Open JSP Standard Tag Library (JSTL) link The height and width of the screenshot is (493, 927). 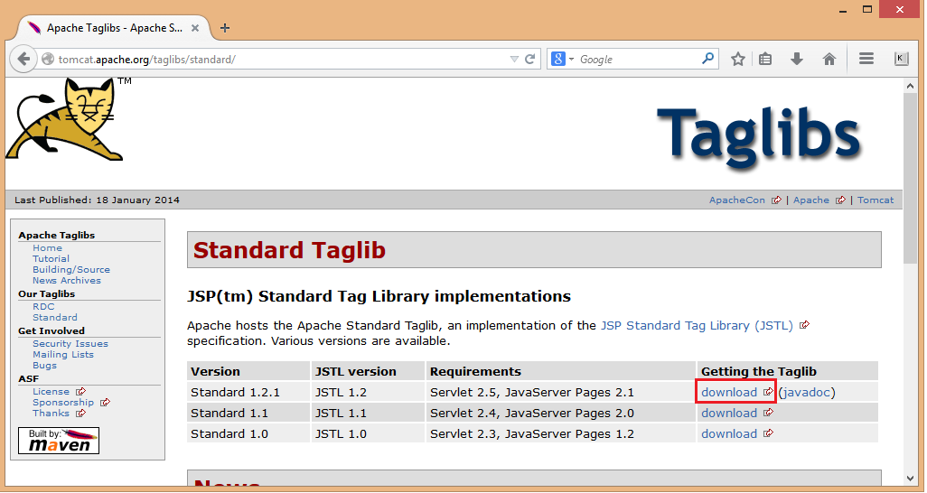tap(697, 326)
